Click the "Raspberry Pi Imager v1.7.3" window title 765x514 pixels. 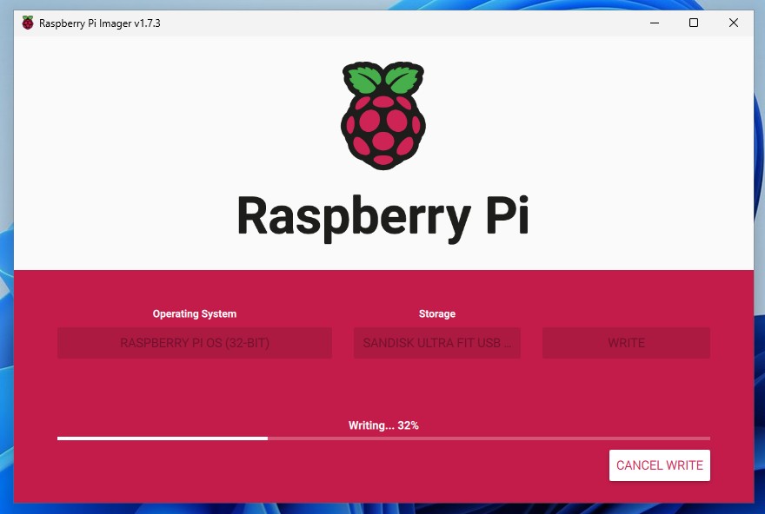tap(99, 23)
